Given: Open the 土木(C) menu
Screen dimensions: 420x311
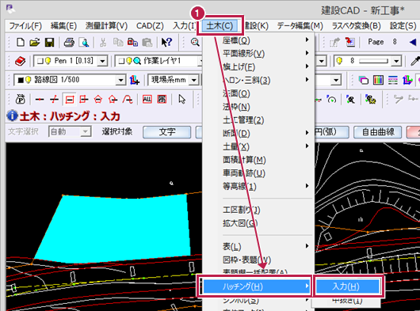Looking at the screenshot, I should [x=220, y=26].
